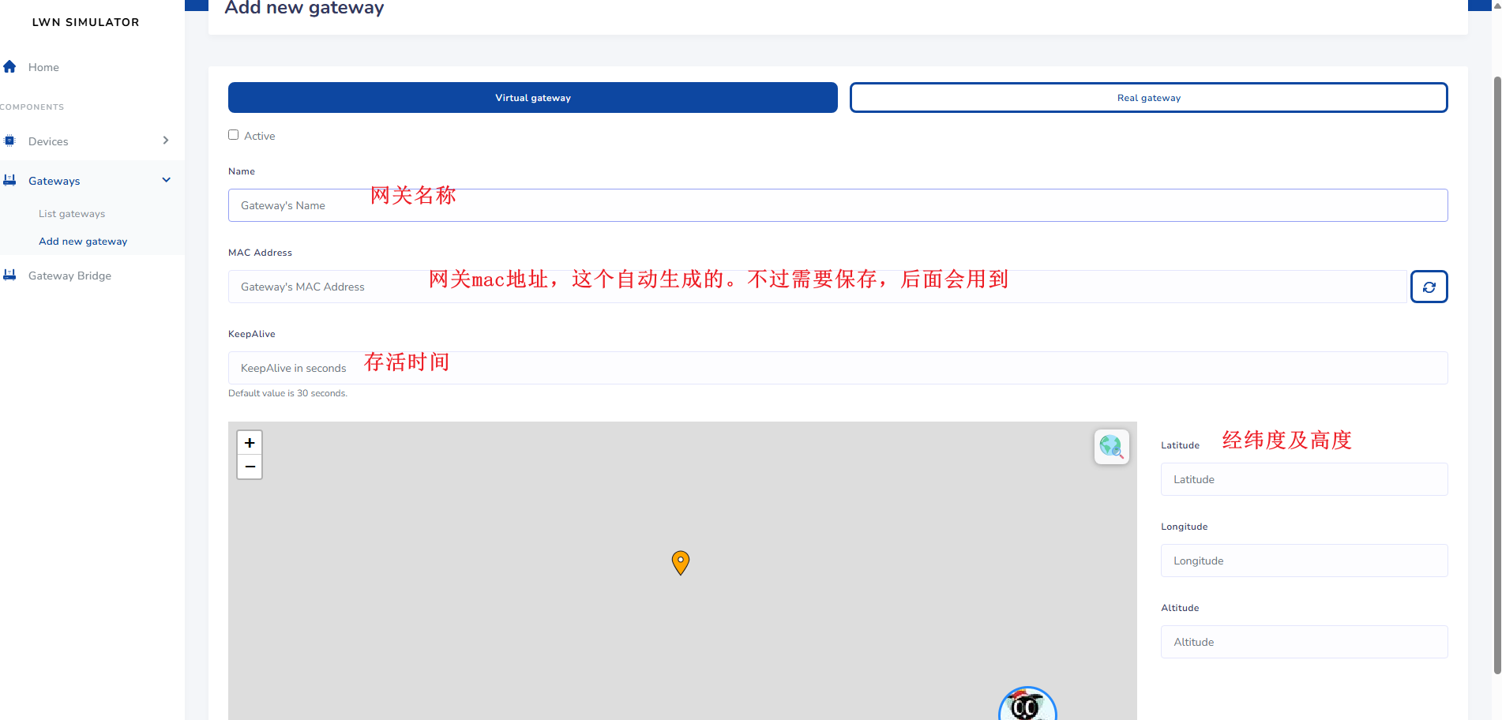1502x720 pixels.
Task: Collapse the Gateways menu chevron
Action: tap(166, 180)
